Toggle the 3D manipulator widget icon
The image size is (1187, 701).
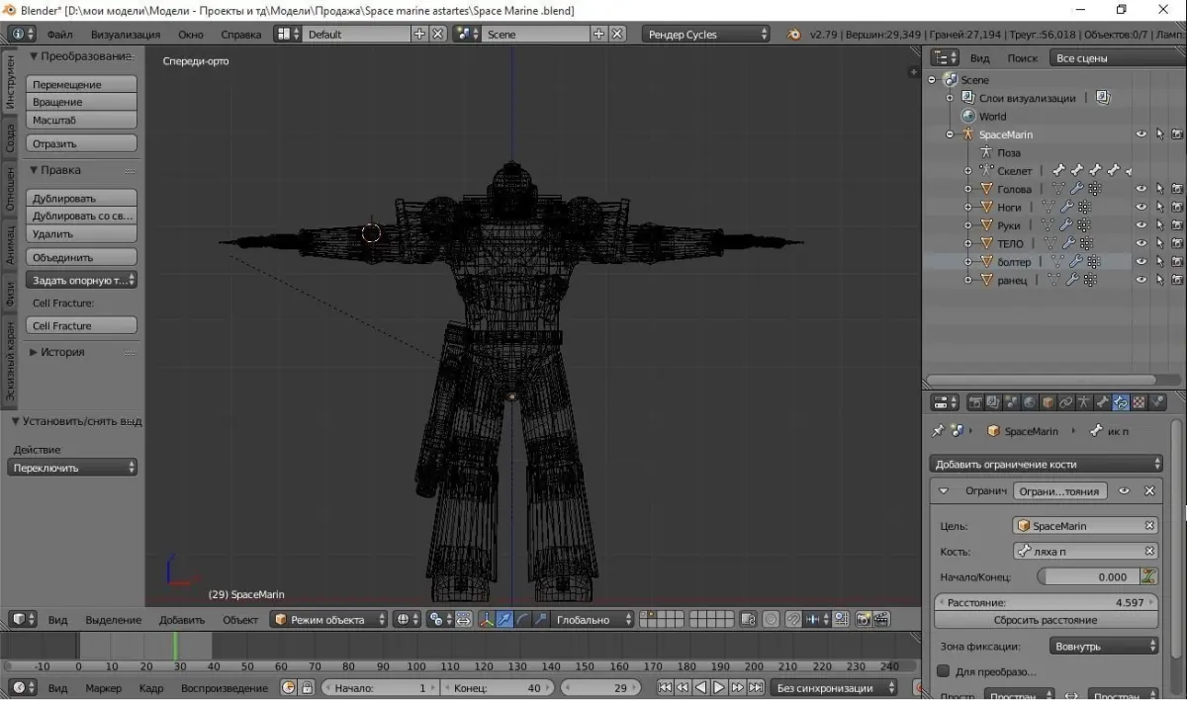487,619
